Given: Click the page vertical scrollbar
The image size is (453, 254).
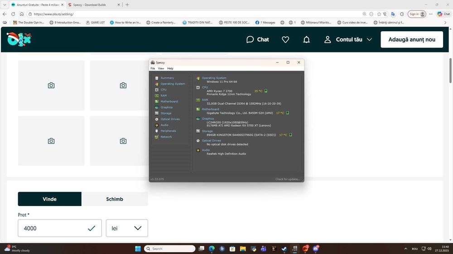Looking at the screenshot, I should tap(450, 70).
